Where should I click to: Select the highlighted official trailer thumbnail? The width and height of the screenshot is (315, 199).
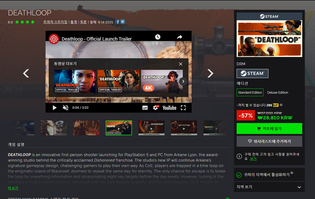(119, 128)
